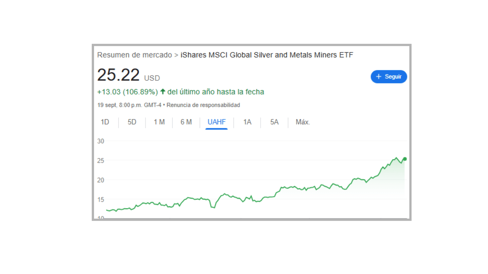The image size is (488, 274).
Task: Switch to the 1 M range tab
Action: coord(159,122)
